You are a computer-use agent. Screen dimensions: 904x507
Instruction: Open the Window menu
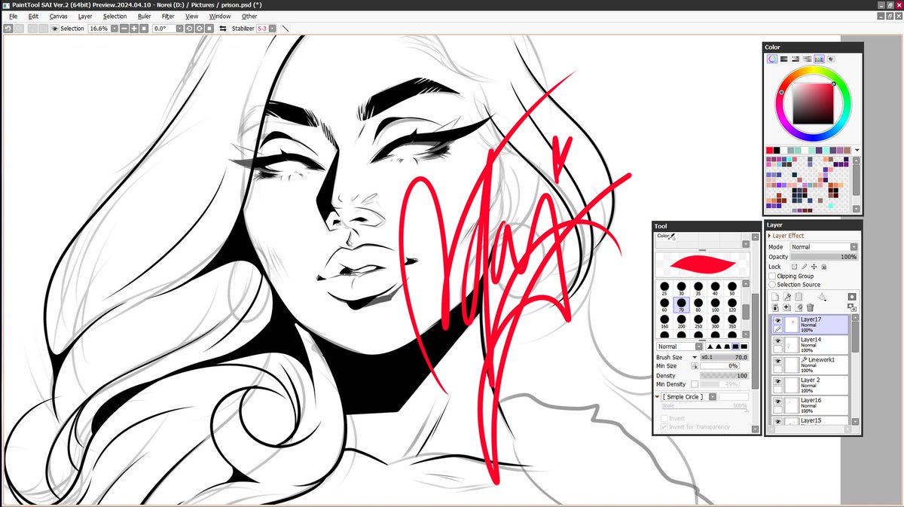[220, 16]
